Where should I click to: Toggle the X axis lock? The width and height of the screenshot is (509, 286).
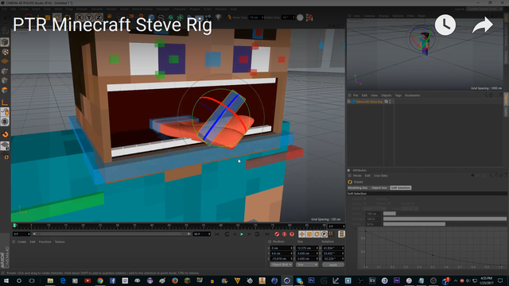(x=80, y=17)
